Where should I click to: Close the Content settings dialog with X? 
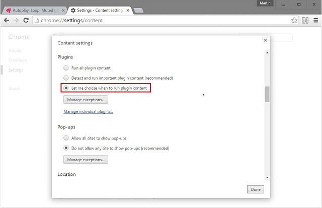pyautogui.click(x=265, y=40)
